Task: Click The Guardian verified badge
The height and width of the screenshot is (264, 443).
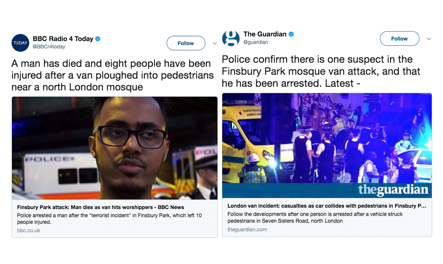Action: coord(291,34)
